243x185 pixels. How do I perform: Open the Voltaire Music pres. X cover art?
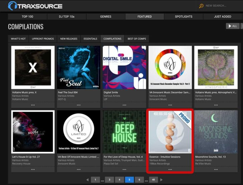[33, 67]
